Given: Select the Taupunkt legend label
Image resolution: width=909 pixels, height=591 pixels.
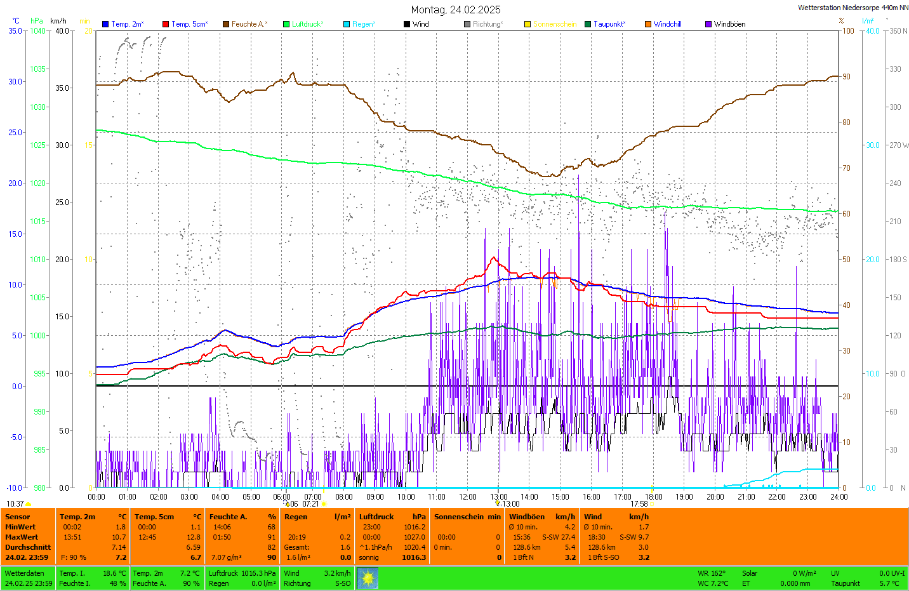Looking at the screenshot, I should [609, 24].
